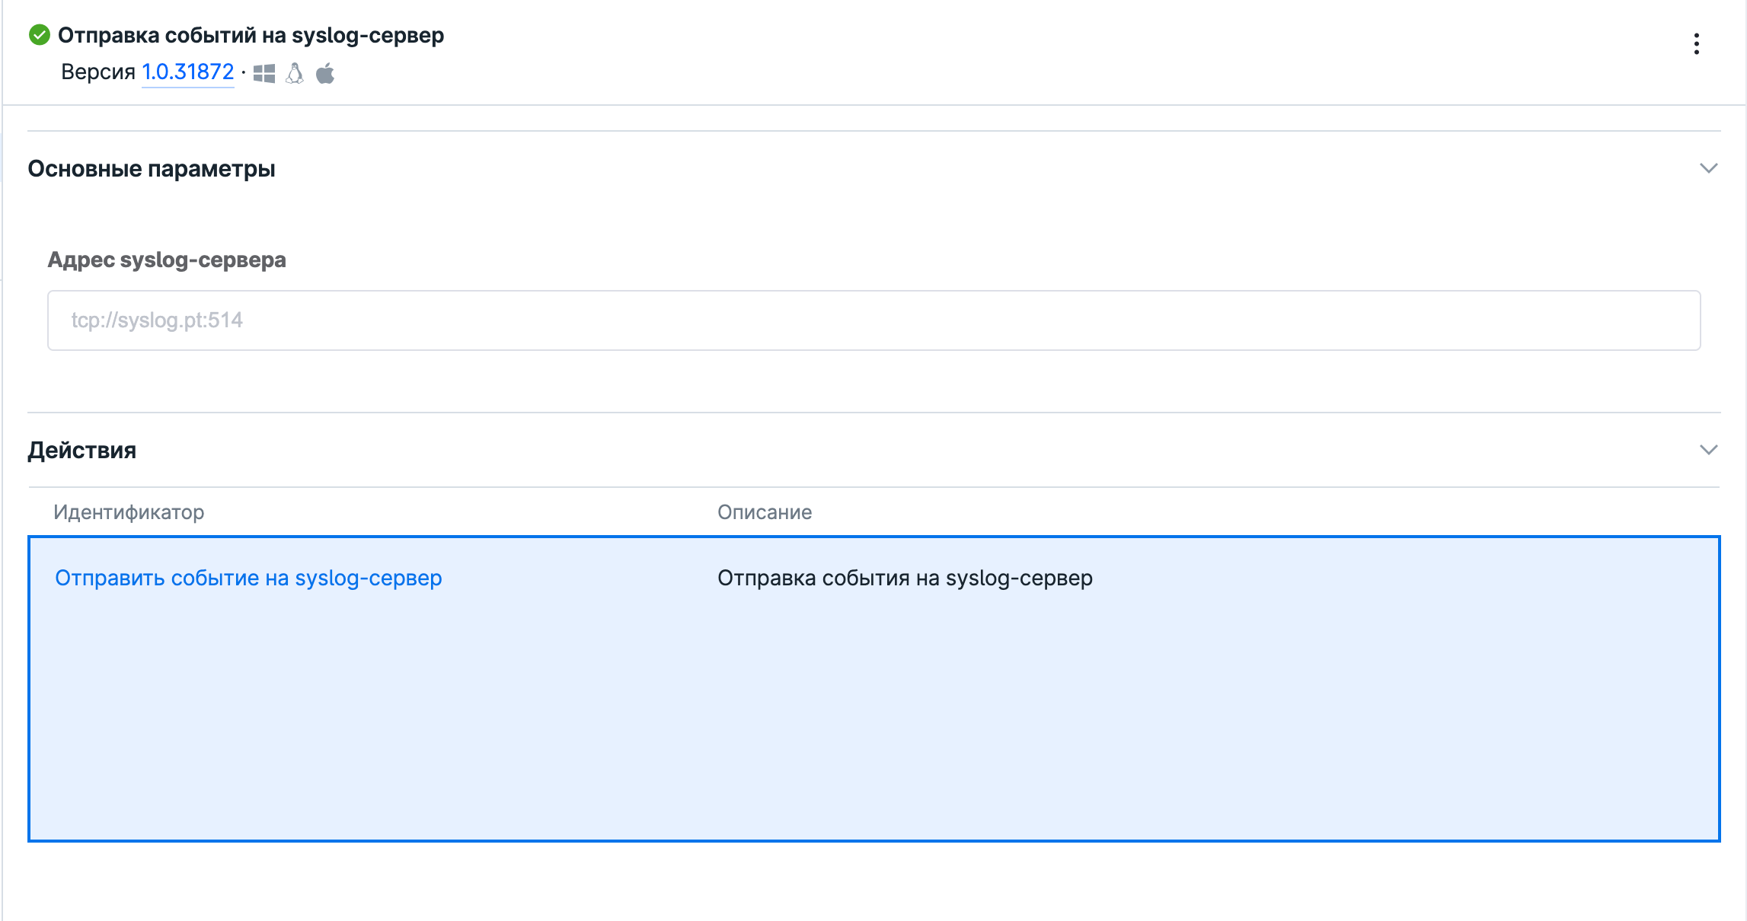The width and height of the screenshot is (1747, 921).
Task: Click blank space below the actions table
Action: coord(873,883)
